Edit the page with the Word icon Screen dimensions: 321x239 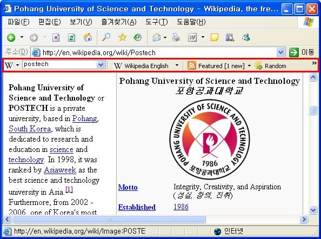[192, 37]
